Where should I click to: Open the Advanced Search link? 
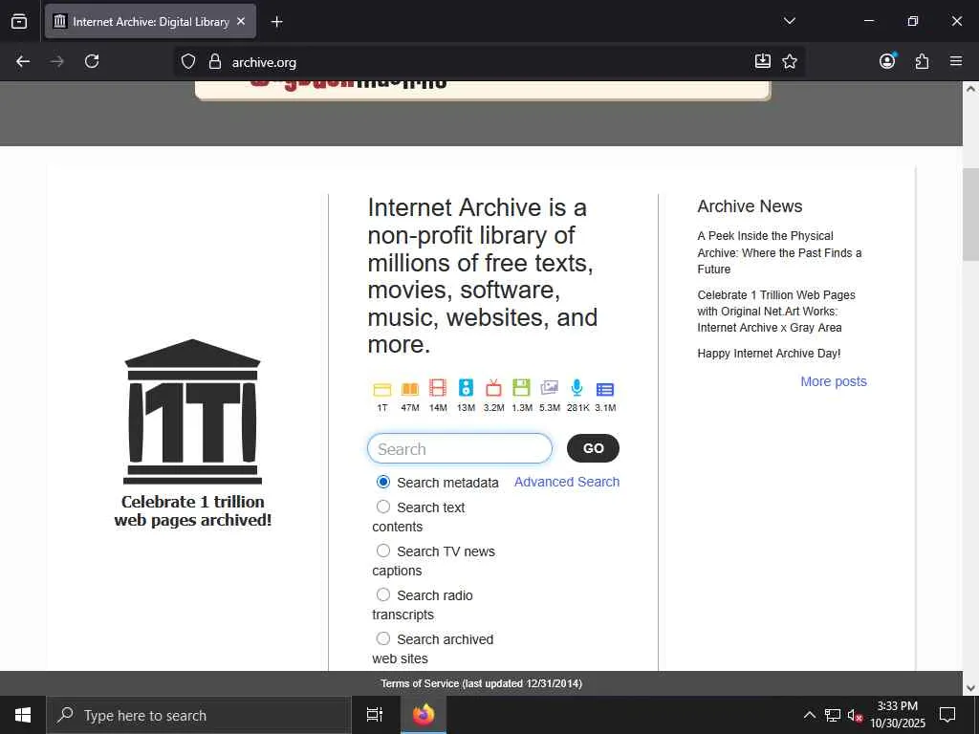tap(567, 482)
